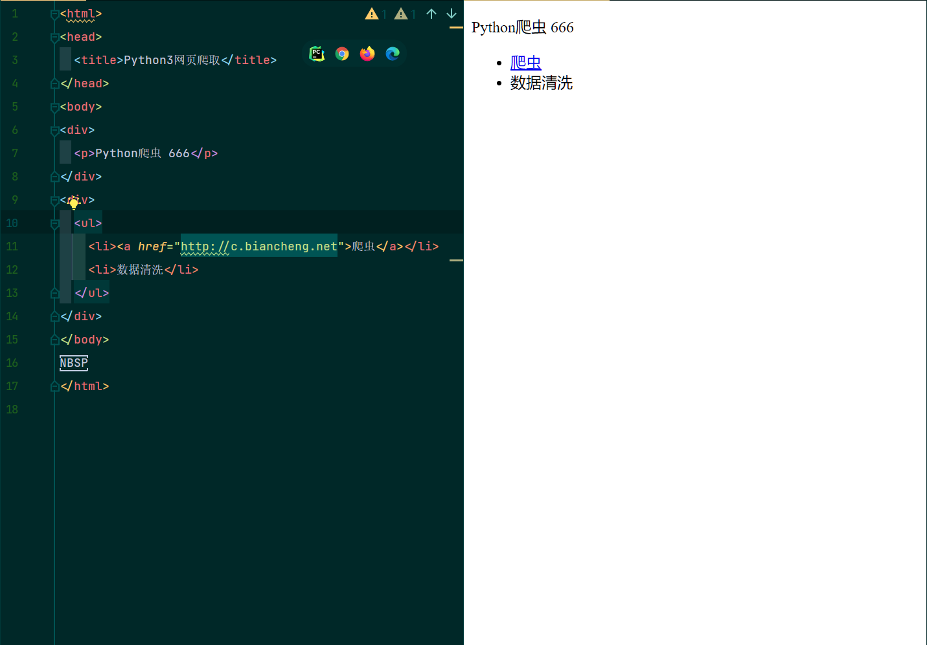This screenshot has width=927, height=645.
Task: Click the 数据清洗 list item in preview
Action: (541, 83)
